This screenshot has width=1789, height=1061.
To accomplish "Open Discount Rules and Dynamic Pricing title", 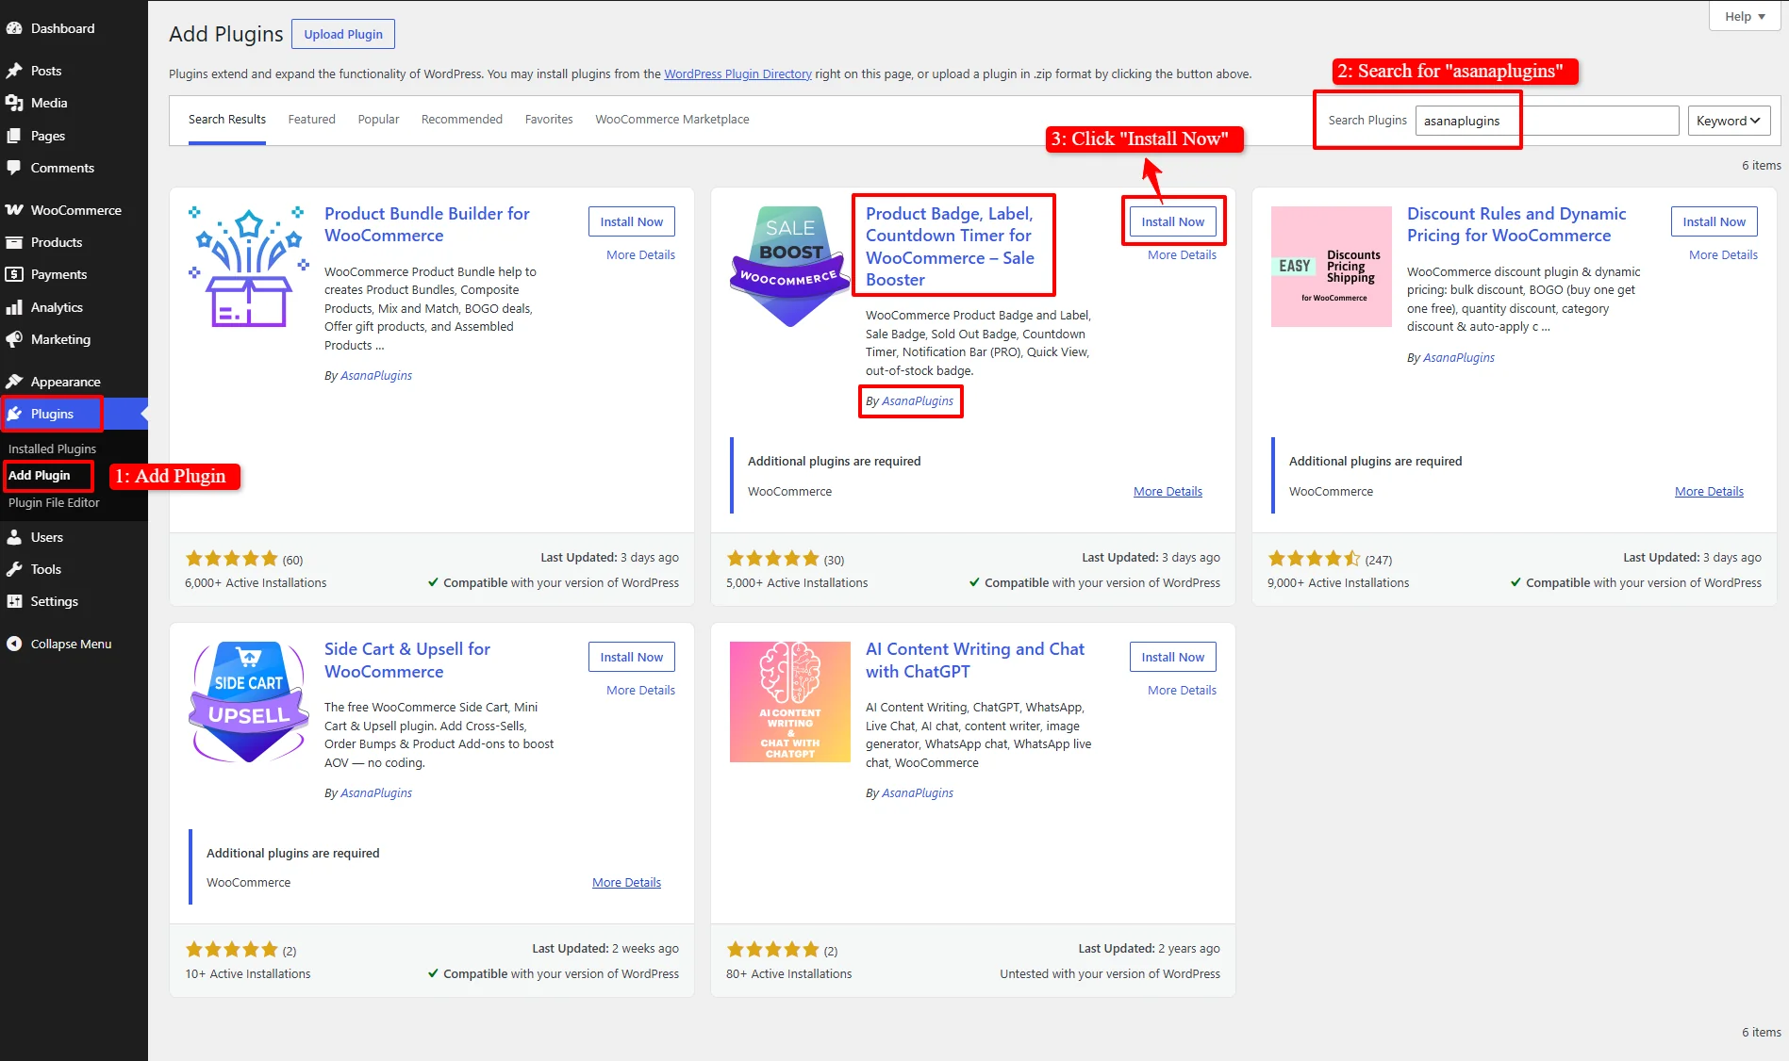I will coord(1516,224).
